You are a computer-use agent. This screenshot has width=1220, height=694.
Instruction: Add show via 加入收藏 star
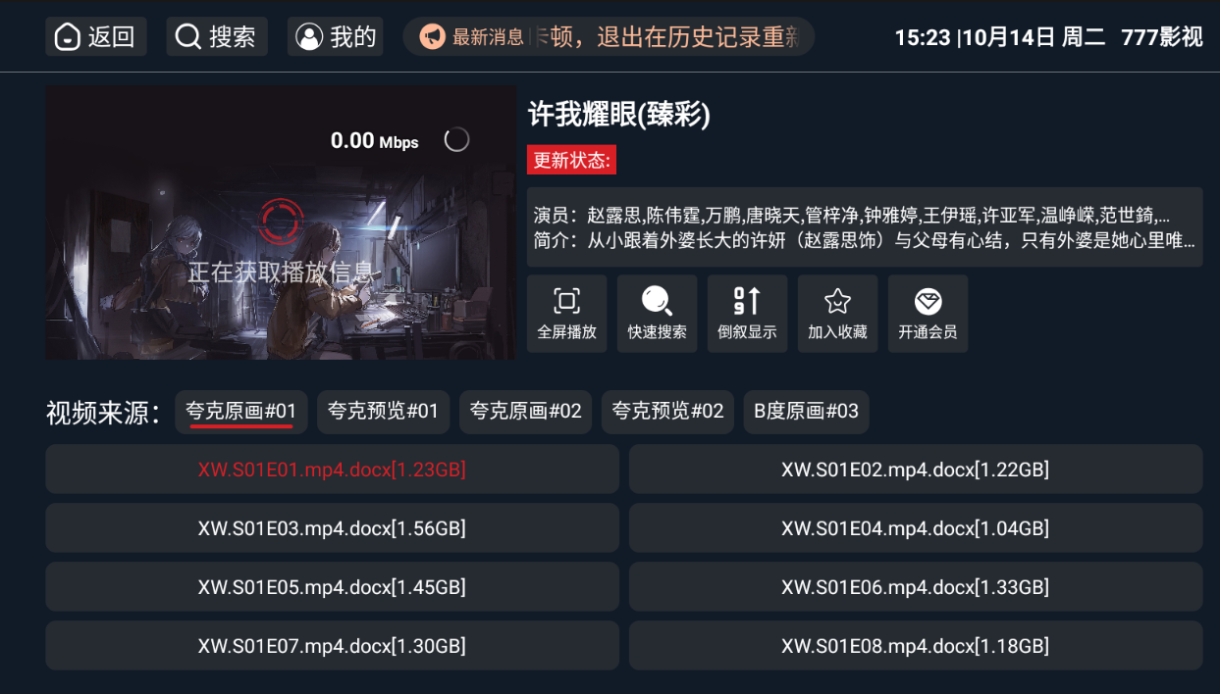point(837,314)
